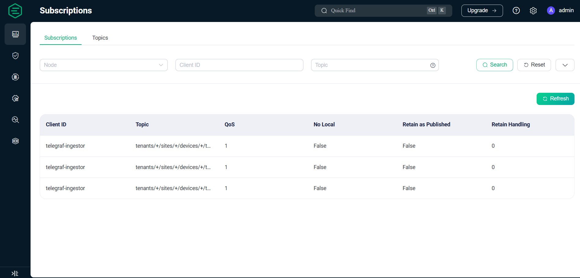Select the System layers icon in the sidebar
Image resolution: width=580 pixels, height=278 pixels.
coord(15,141)
